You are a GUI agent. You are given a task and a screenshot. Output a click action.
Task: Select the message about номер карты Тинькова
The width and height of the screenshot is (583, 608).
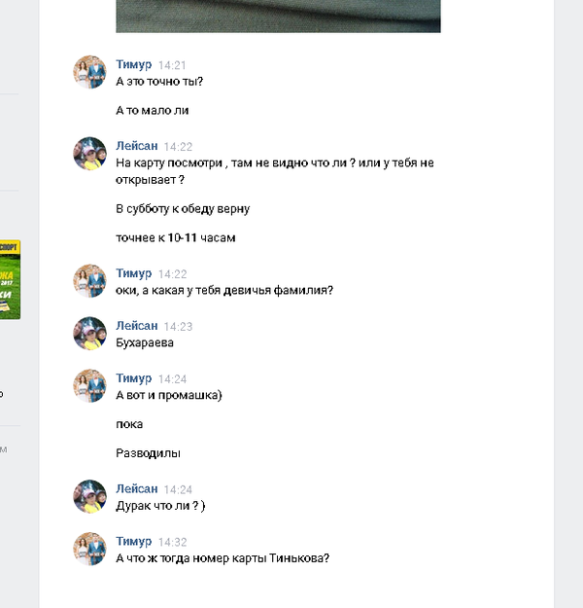pyautogui.click(x=223, y=558)
